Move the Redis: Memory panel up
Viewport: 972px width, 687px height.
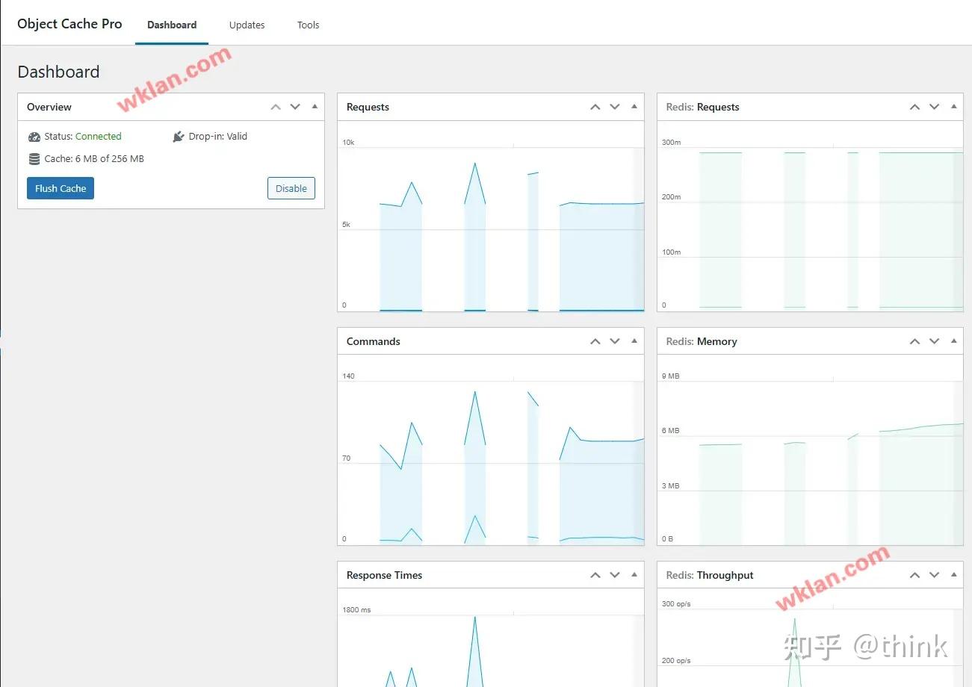click(x=914, y=341)
